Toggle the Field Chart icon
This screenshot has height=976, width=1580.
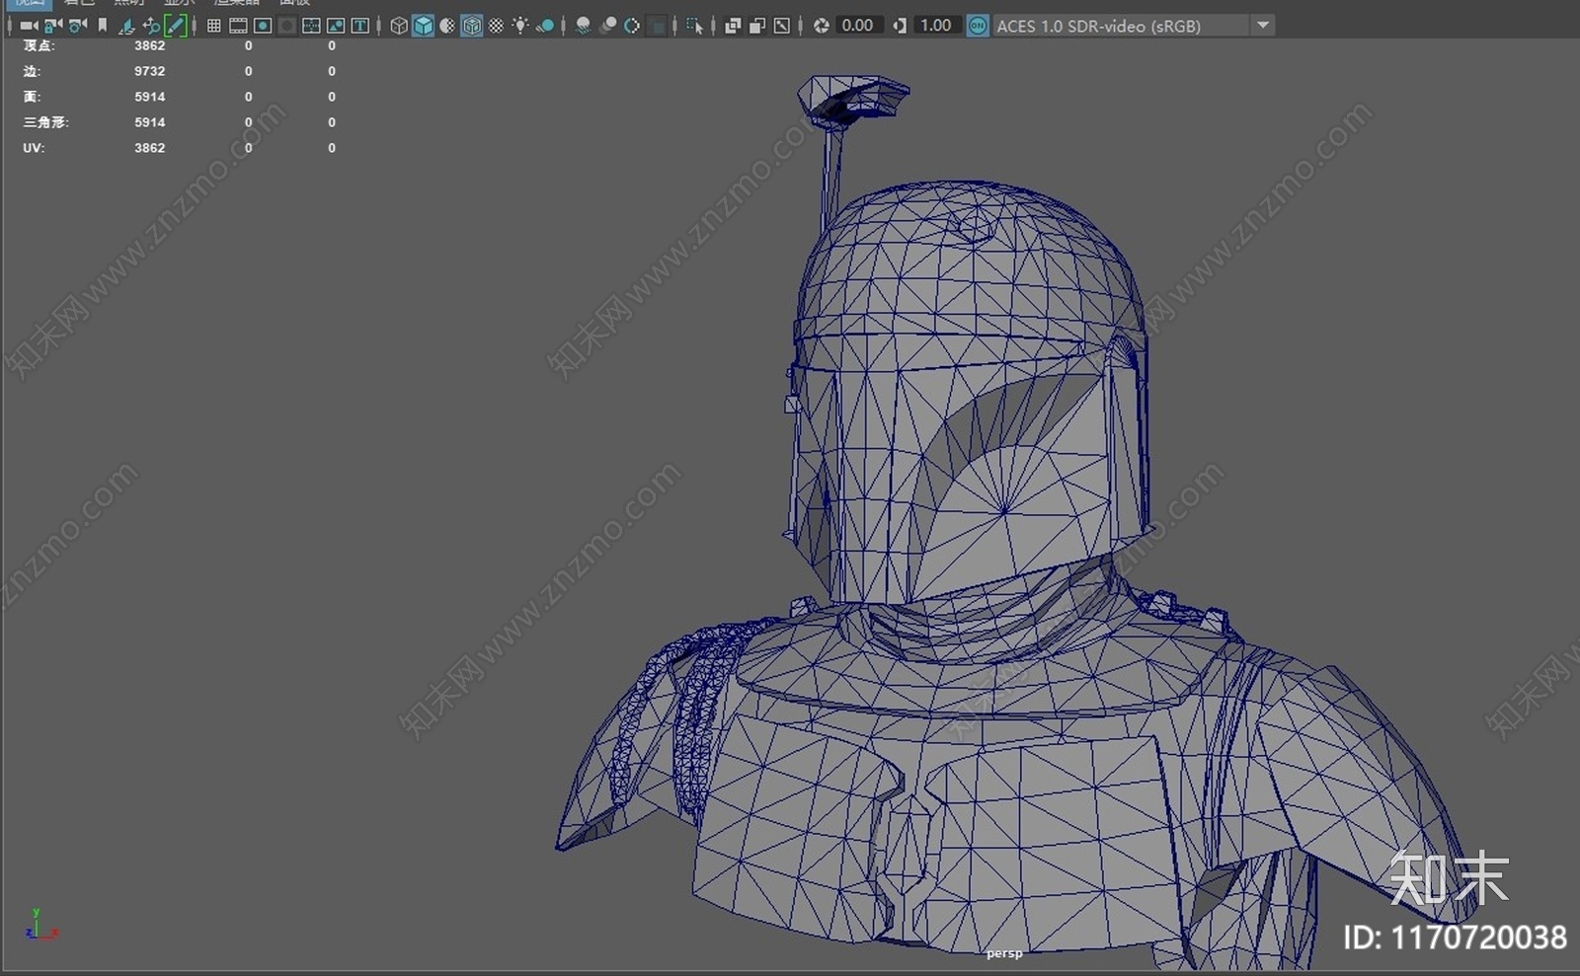point(311,26)
